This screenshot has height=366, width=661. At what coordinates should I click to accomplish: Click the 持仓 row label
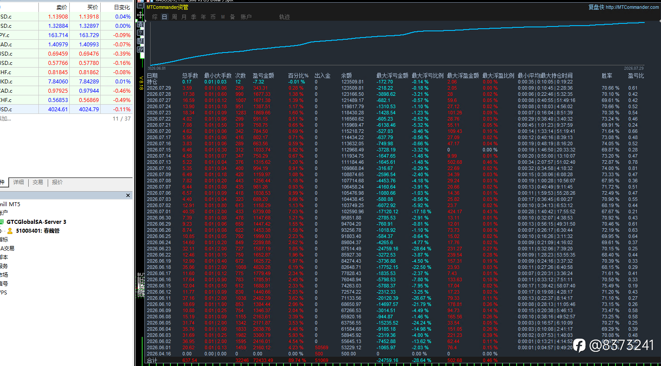pos(152,82)
